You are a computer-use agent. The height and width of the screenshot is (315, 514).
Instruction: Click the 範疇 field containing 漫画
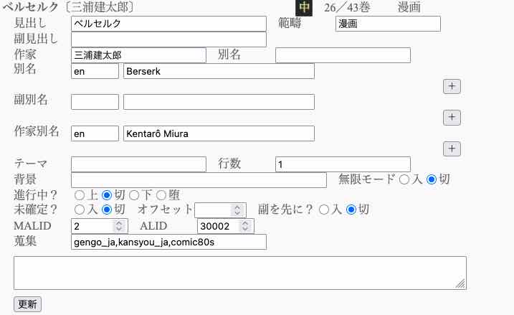click(387, 24)
